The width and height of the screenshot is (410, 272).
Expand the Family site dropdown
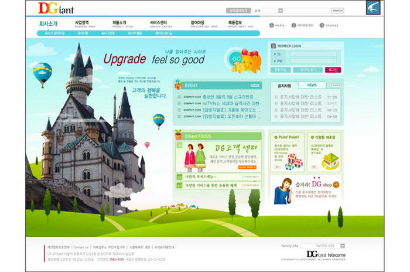point(327,246)
